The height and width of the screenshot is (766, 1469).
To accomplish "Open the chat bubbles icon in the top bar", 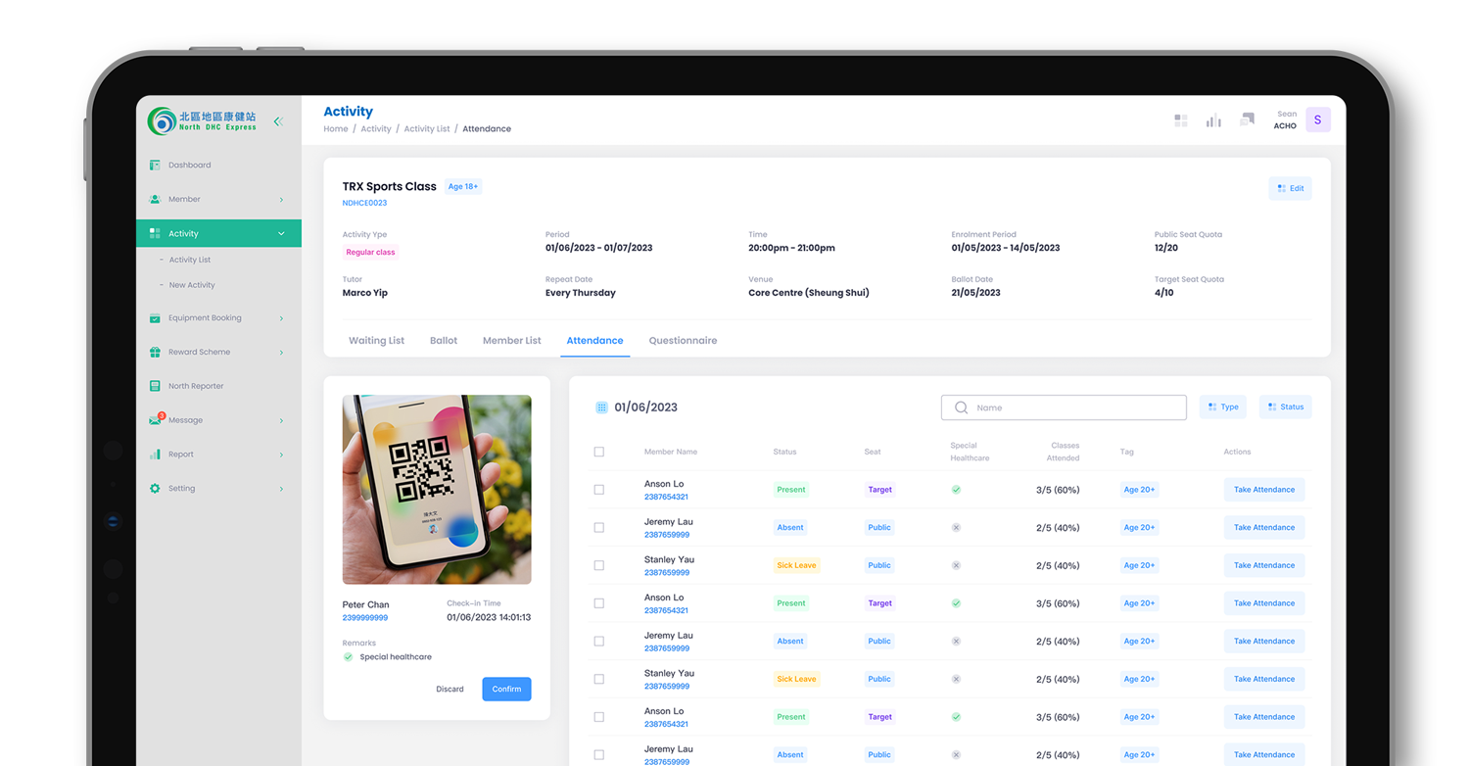I will pos(1247,120).
